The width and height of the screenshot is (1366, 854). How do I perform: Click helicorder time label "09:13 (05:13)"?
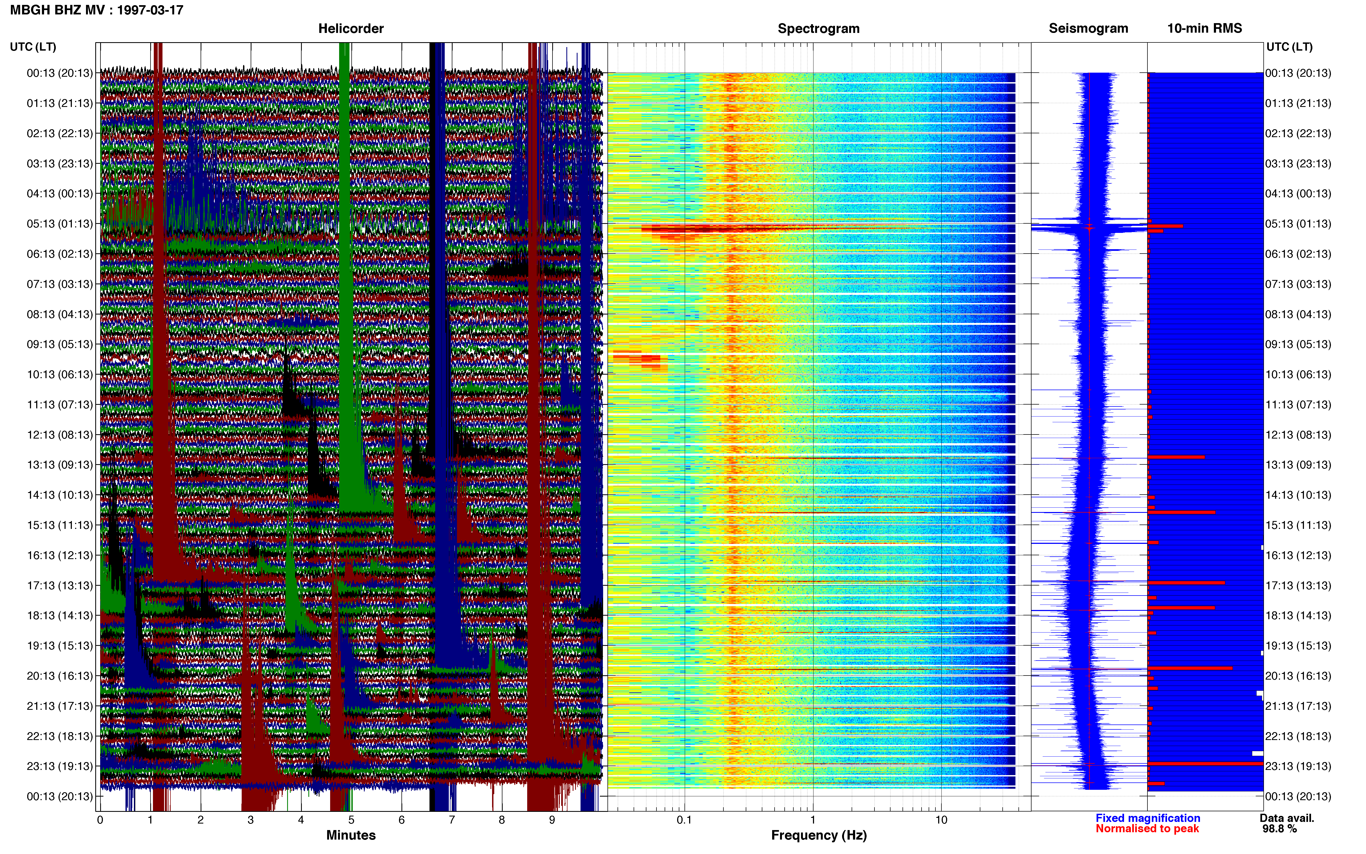click(x=60, y=344)
